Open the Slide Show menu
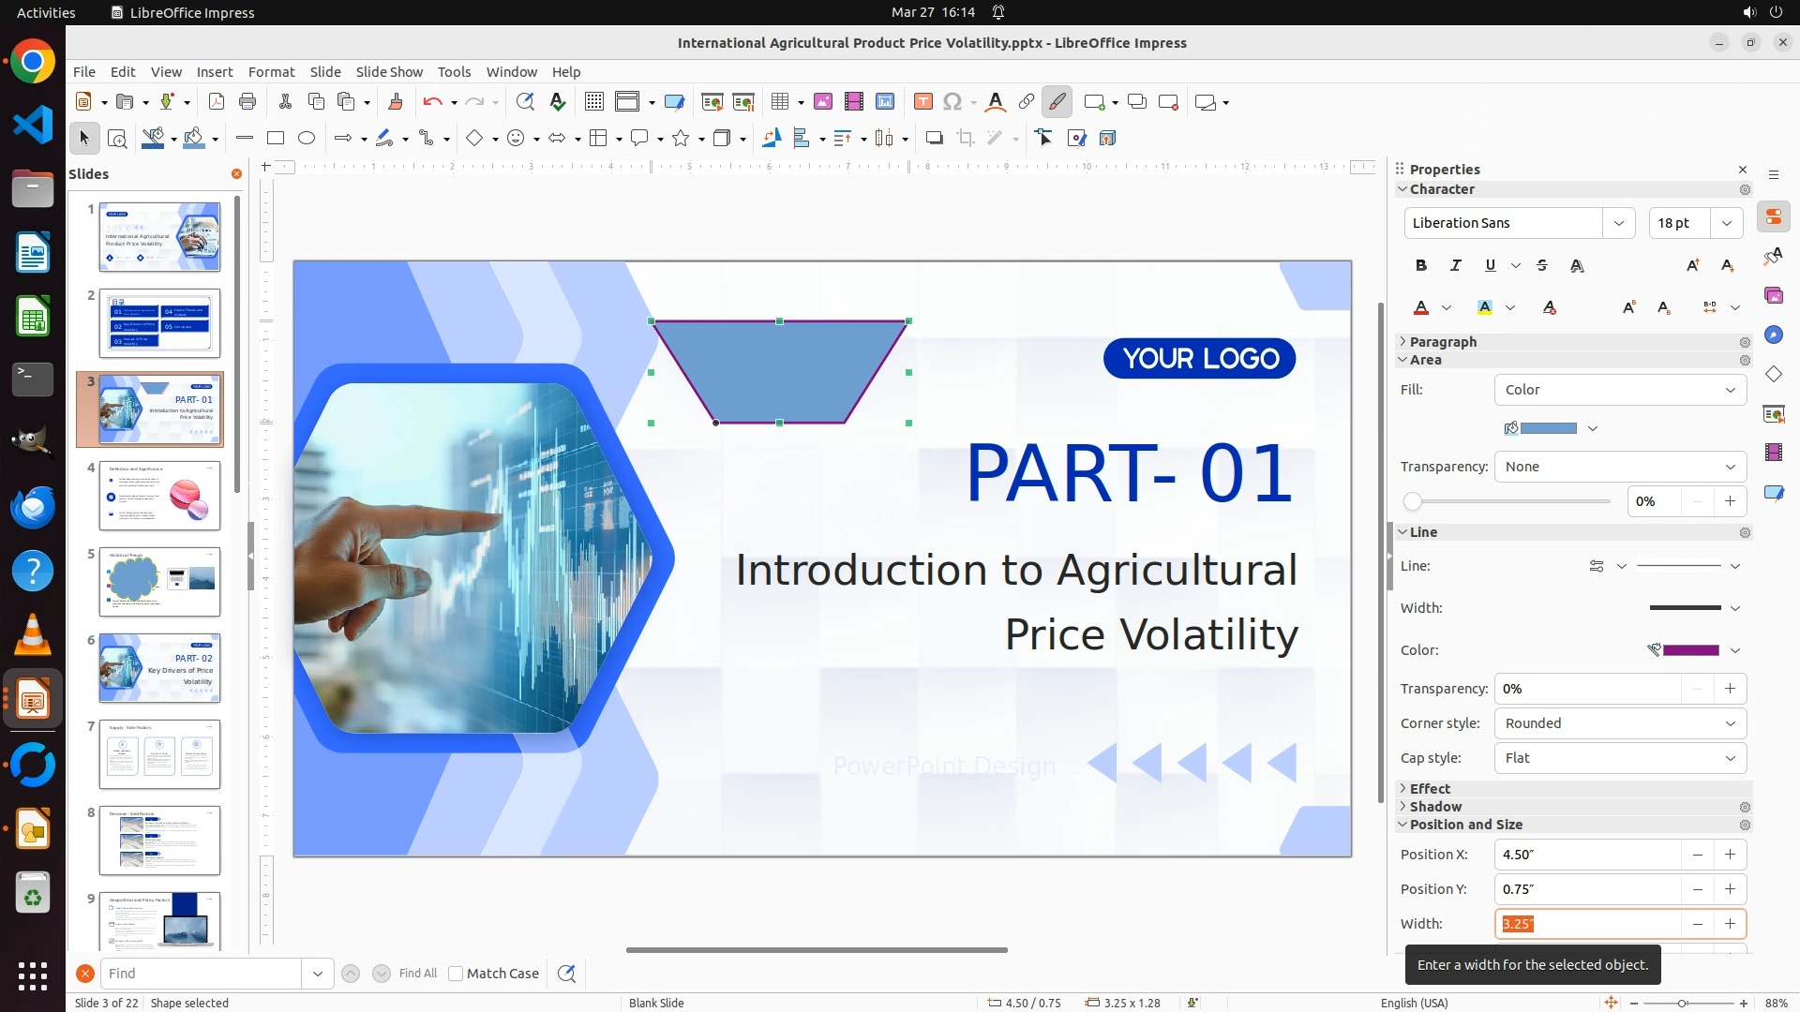 [389, 72]
